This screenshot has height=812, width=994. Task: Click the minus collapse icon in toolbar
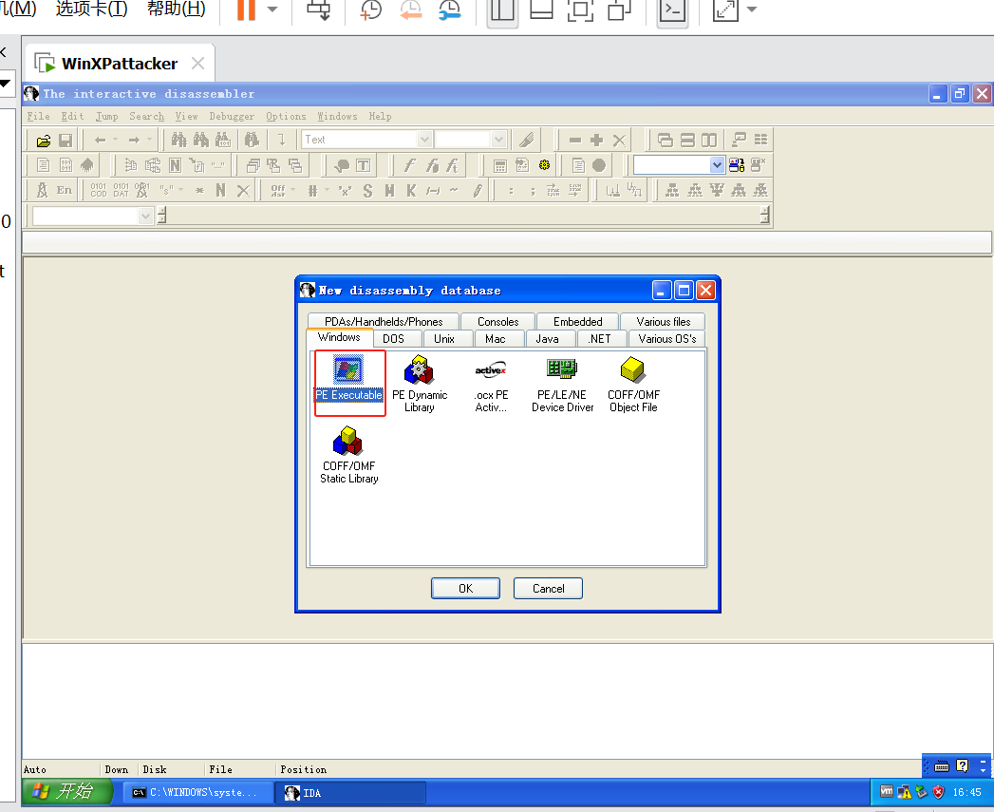(575, 141)
